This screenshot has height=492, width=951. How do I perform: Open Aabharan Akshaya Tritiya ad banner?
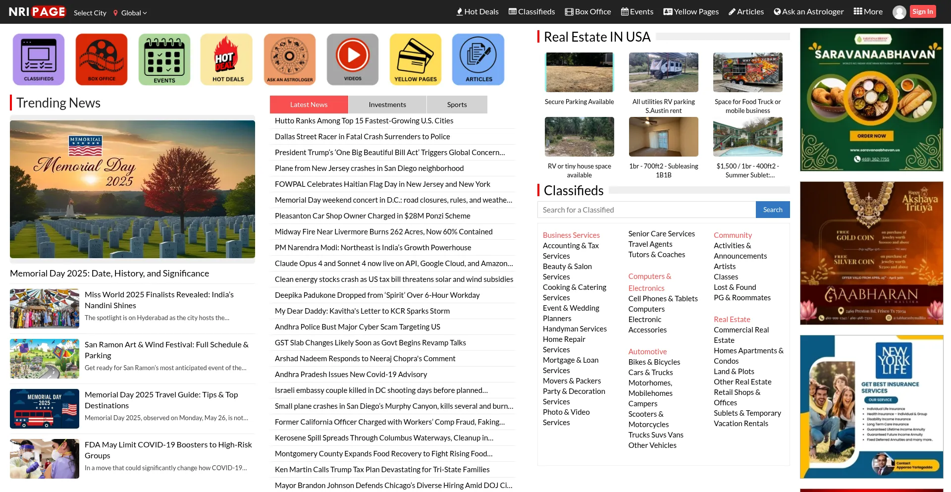click(872, 253)
